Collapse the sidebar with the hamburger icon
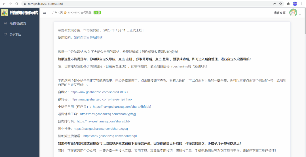Viewport: 306px width, 157px height. (x=45, y=12)
